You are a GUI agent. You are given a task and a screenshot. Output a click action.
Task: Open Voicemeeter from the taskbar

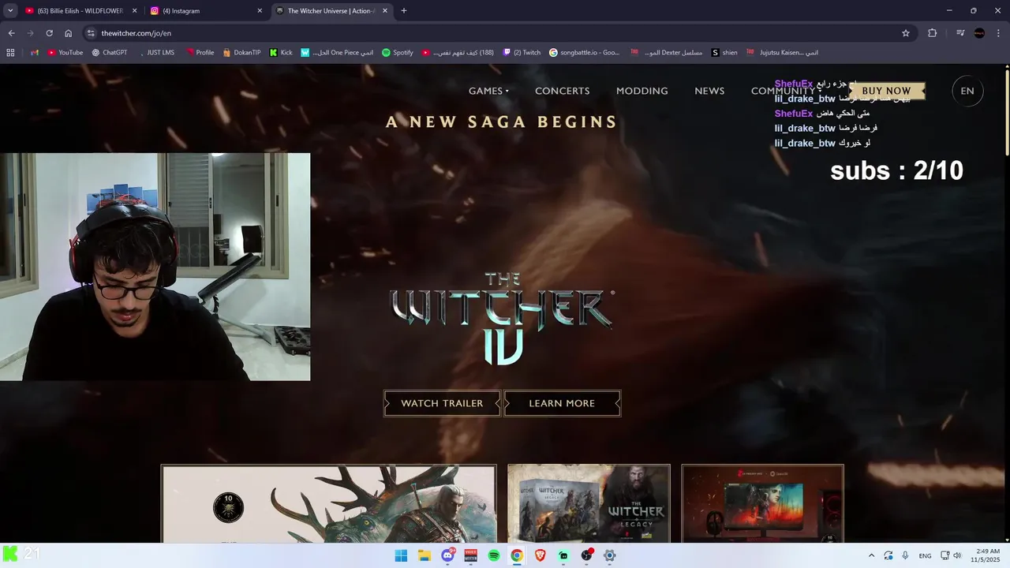[x=470, y=555]
